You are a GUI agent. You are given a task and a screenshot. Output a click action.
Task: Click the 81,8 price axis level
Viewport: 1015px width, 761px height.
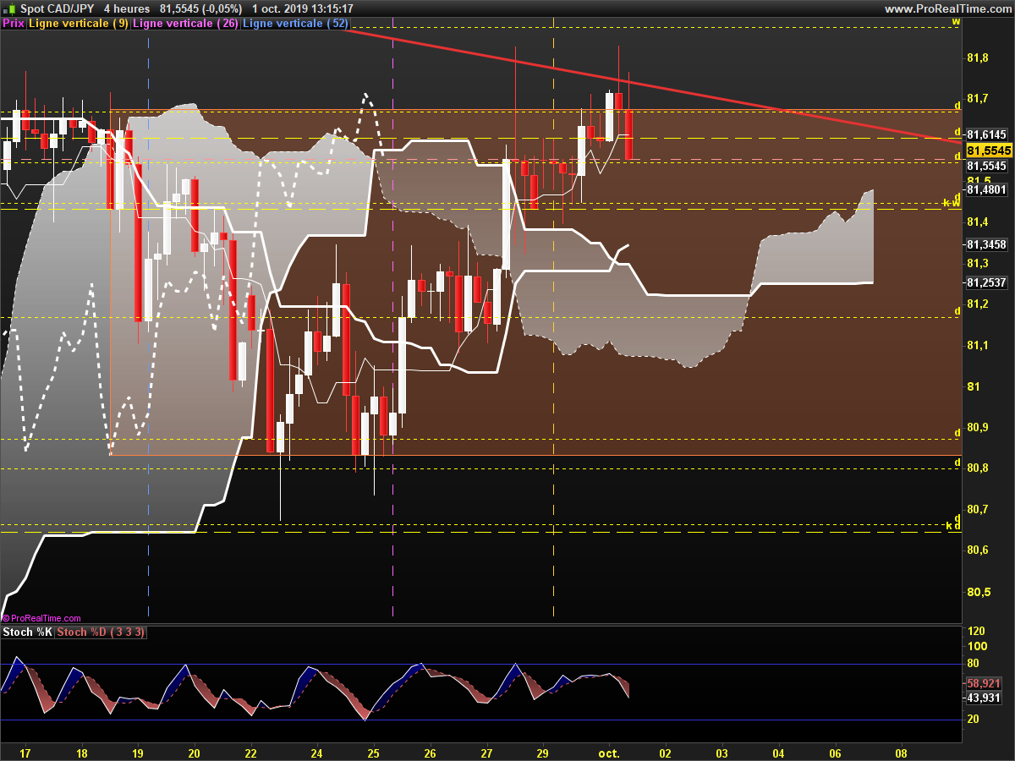click(978, 57)
